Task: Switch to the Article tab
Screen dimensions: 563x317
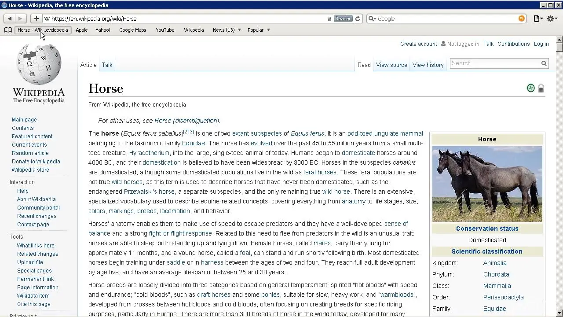Action: pos(88,65)
